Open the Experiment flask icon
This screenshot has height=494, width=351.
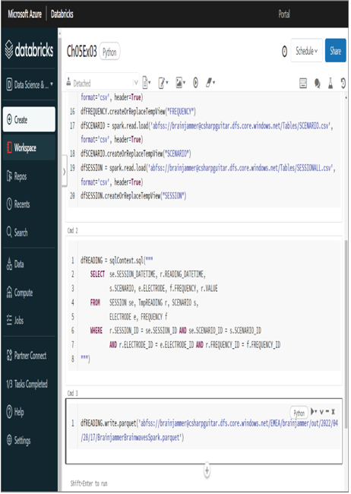tap(330, 83)
